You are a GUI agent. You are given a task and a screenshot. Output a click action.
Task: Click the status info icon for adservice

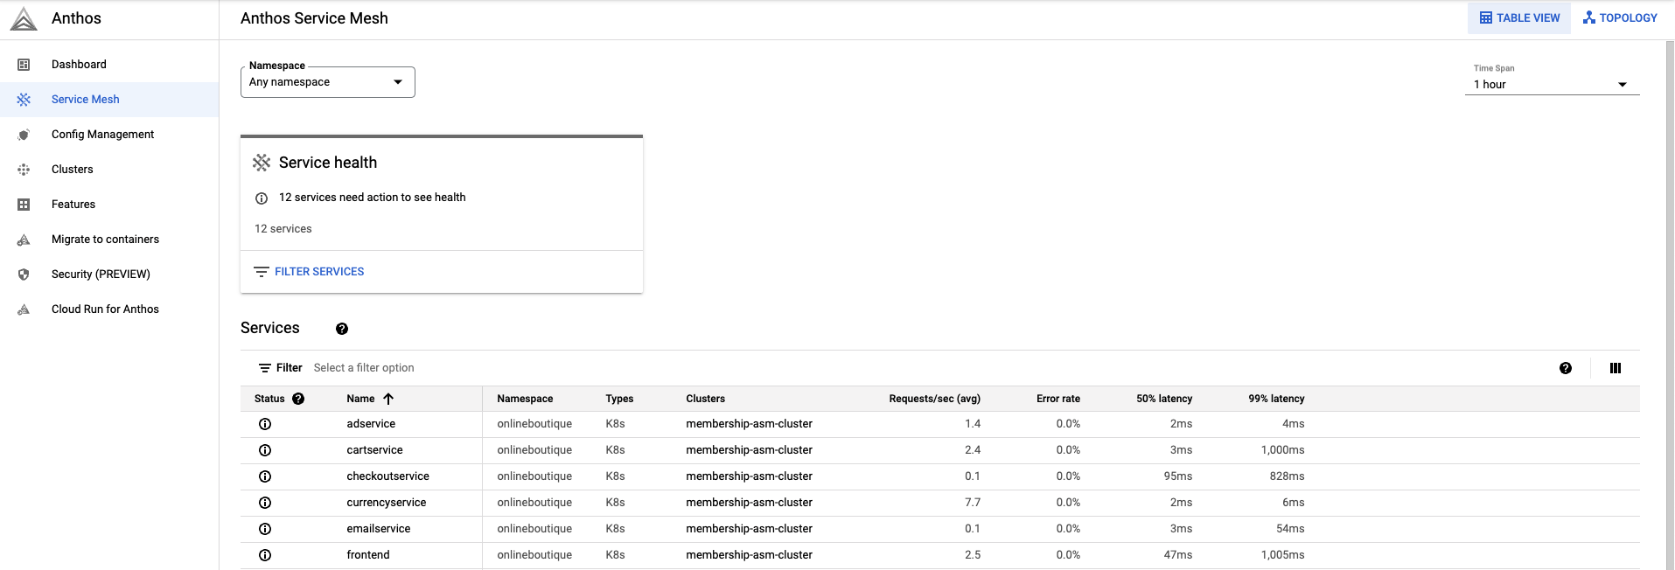tap(265, 424)
